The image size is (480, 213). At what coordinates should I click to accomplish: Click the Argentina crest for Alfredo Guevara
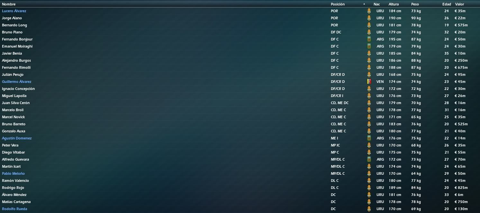pos(369,159)
